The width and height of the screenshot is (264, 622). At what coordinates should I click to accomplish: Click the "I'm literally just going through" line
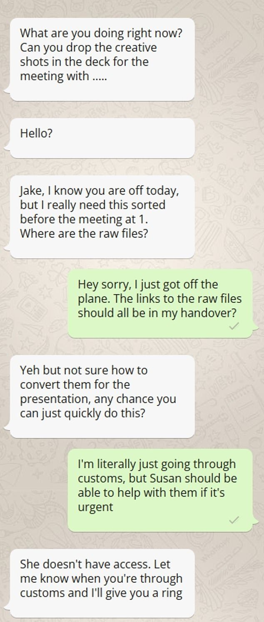pos(157,464)
